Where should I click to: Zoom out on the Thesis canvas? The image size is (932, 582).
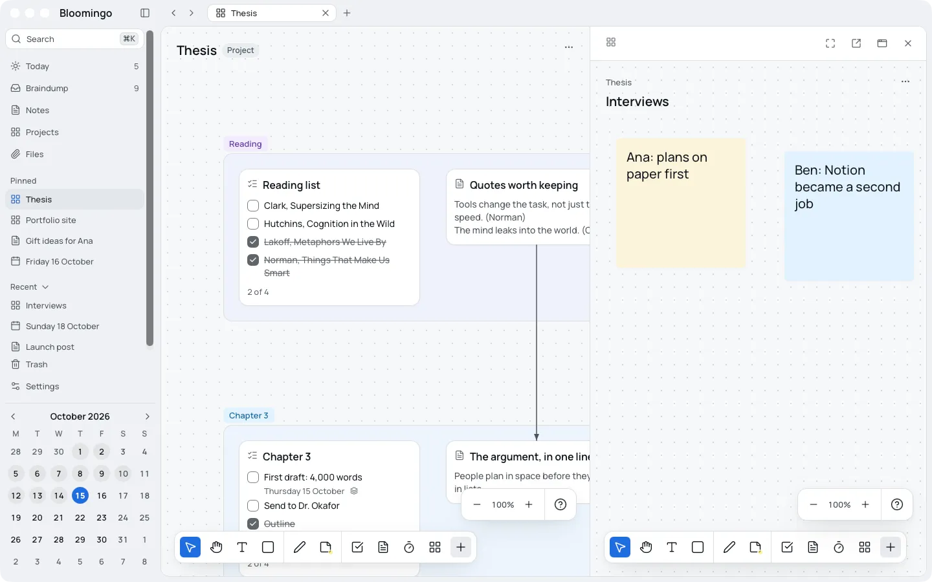point(477,504)
